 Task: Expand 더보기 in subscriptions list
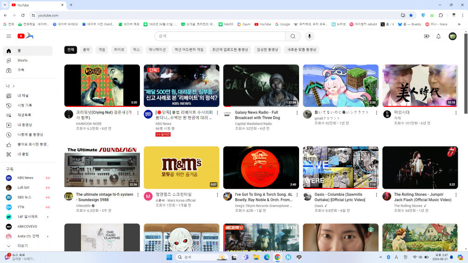22,246
